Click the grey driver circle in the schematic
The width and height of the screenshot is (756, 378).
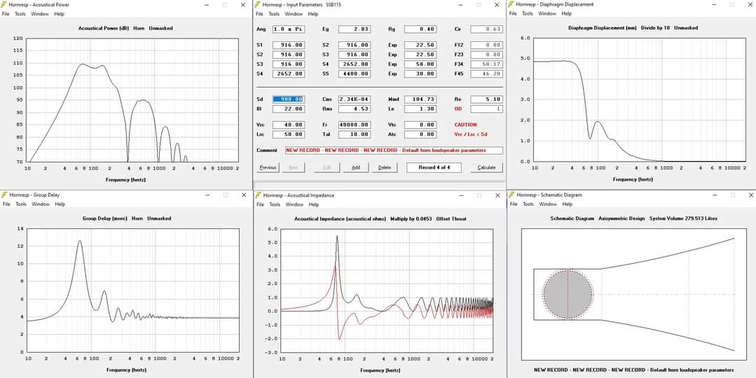(568, 294)
